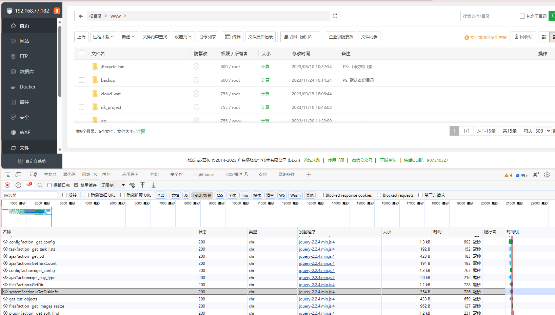
Task: Expand the root directory path chevron
Action: (106, 16)
